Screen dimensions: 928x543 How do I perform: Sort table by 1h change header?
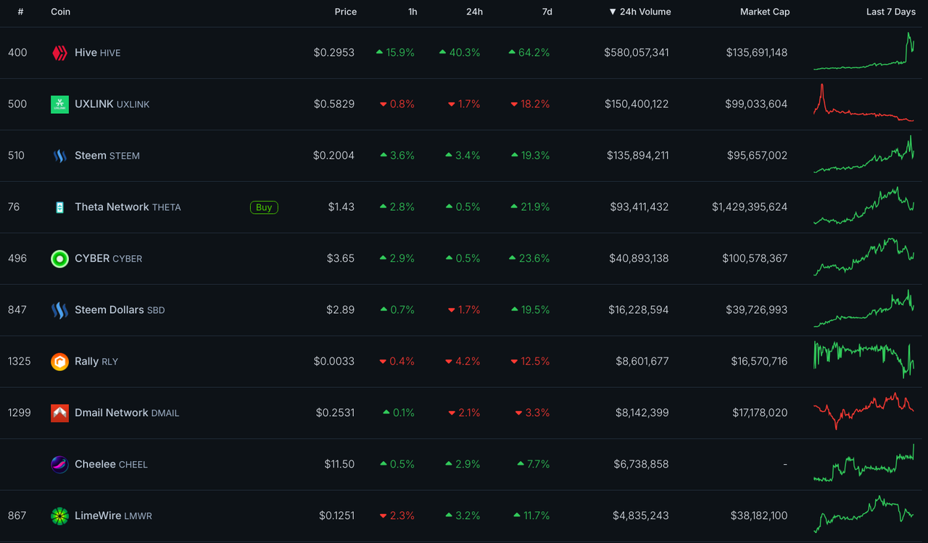[x=413, y=12]
